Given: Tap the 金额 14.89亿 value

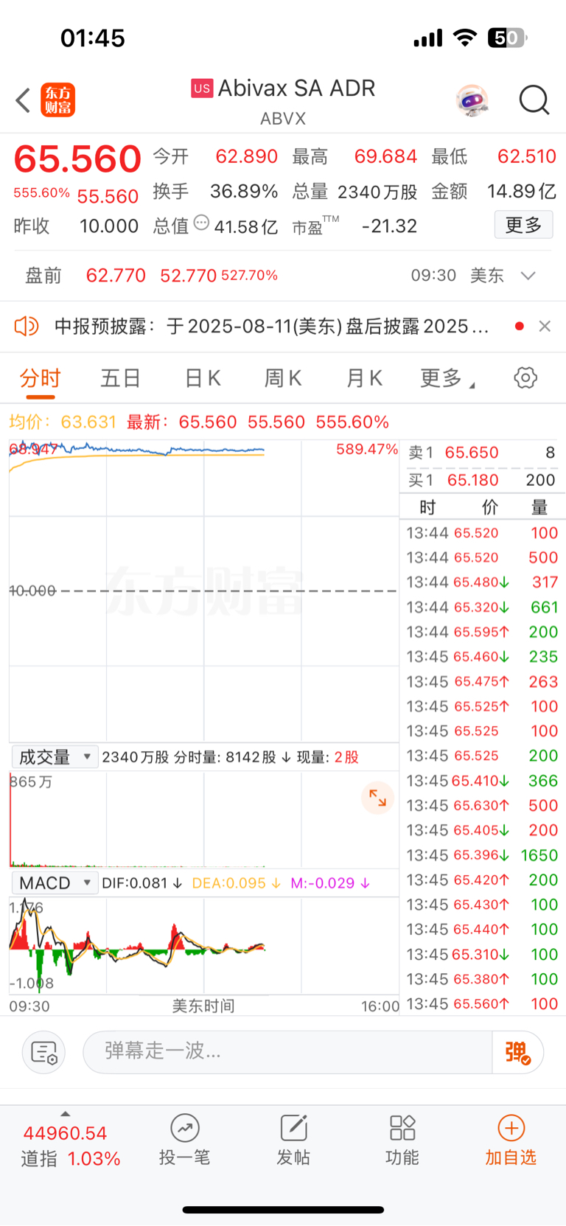Looking at the screenshot, I should pos(522,192).
